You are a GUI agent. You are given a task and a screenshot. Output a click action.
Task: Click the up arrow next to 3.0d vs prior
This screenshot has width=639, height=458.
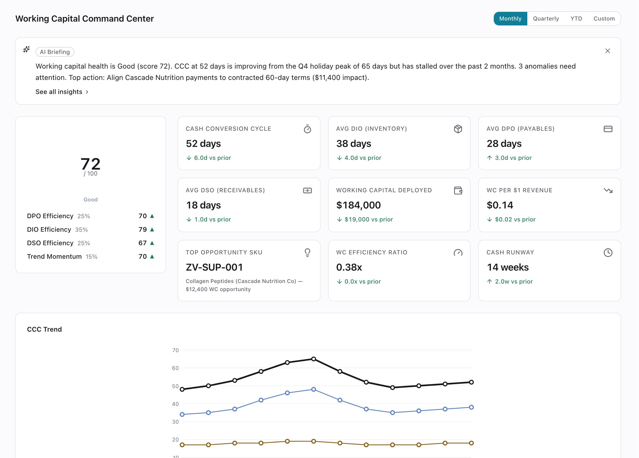pyautogui.click(x=490, y=158)
